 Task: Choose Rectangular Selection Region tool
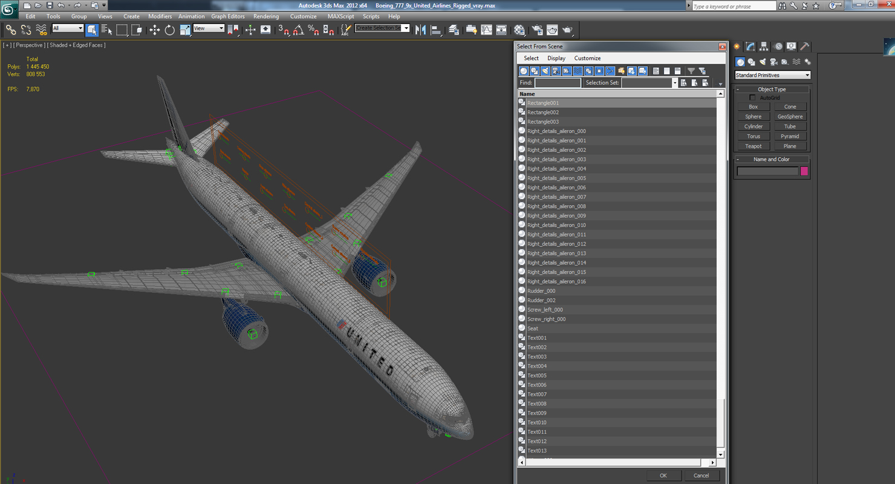point(122,30)
